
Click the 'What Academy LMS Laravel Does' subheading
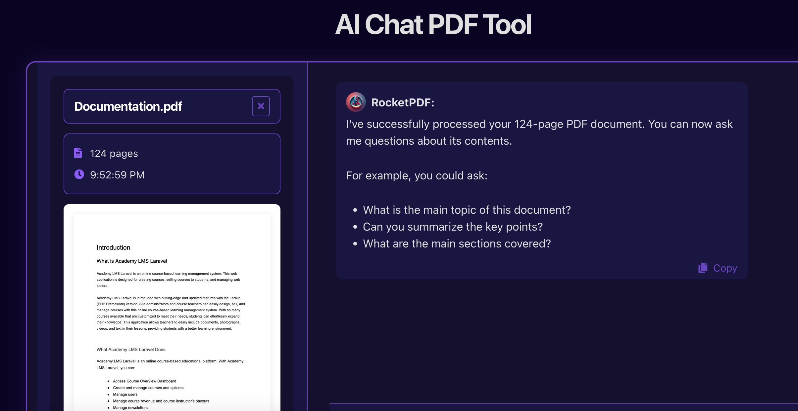pyautogui.click(x=131, y=350)
